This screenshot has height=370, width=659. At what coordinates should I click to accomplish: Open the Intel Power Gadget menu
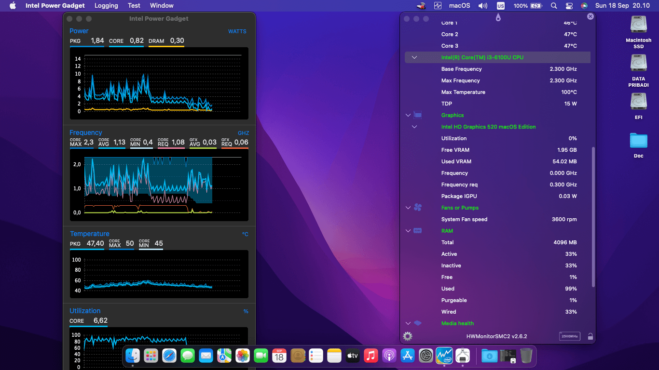55,6
